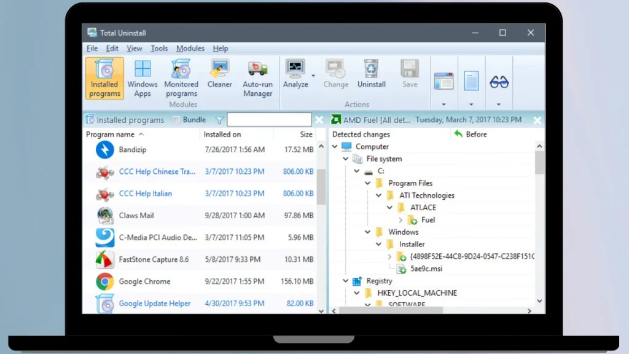Sort by Program name column header
The width and height of the screenshot is (629, 354).
(141, 135)
